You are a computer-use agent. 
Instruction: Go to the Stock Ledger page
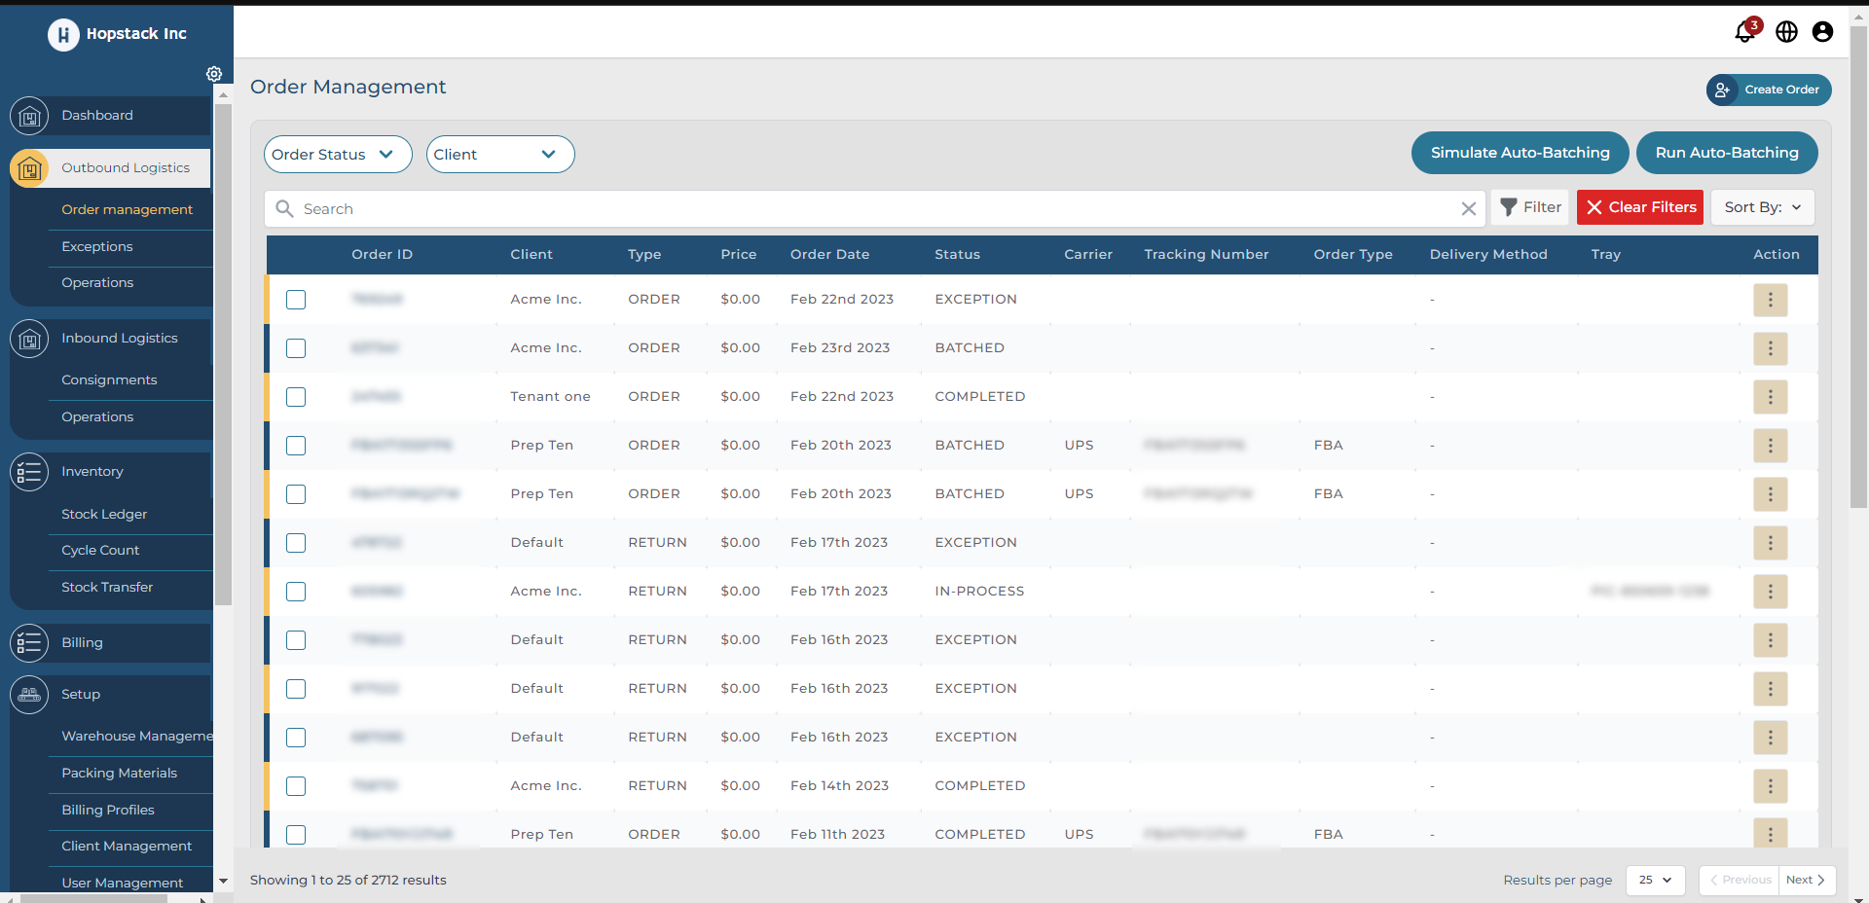coord(104,514)
